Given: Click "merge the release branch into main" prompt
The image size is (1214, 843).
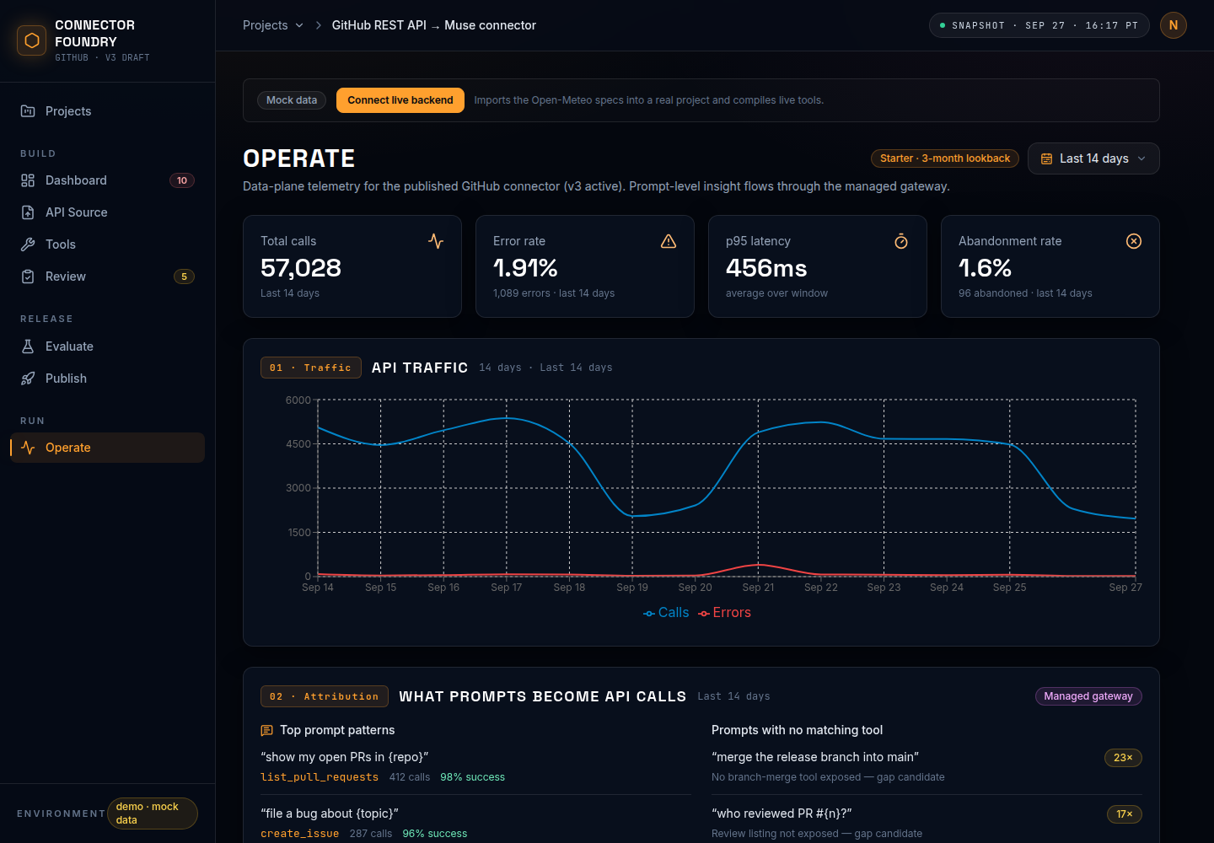Looking at the screenshot, I should click(815, 757).
